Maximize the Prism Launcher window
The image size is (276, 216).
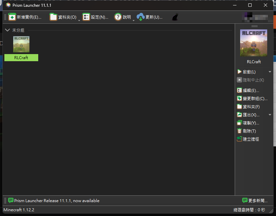pos(250,5)
